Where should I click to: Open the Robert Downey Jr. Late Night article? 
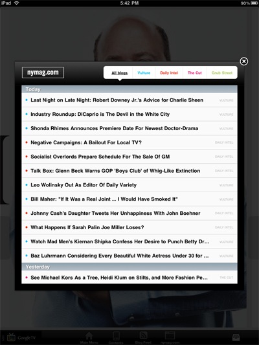point(129,100)
